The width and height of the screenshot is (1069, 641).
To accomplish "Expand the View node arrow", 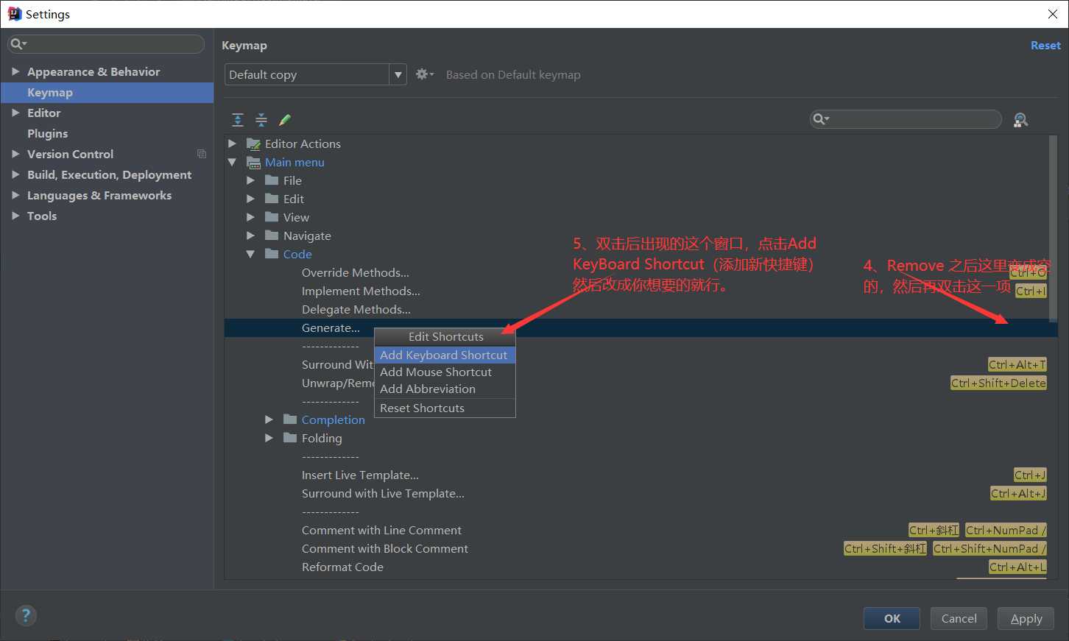I will tap(250, 217).
